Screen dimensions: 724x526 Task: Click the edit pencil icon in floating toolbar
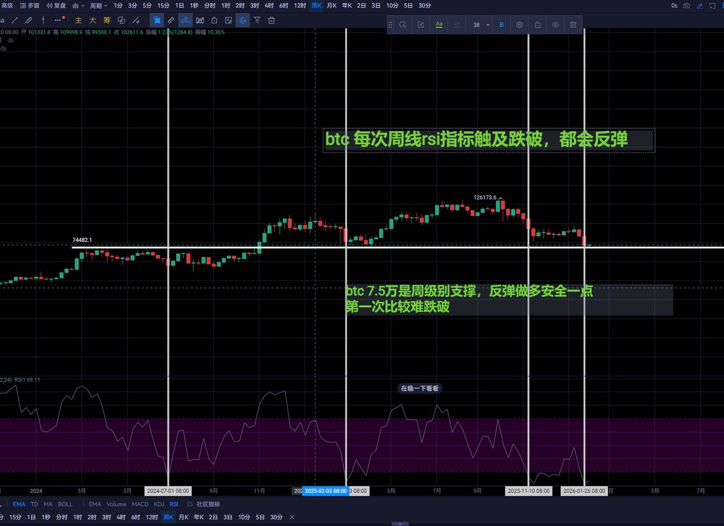pos(421,25)
